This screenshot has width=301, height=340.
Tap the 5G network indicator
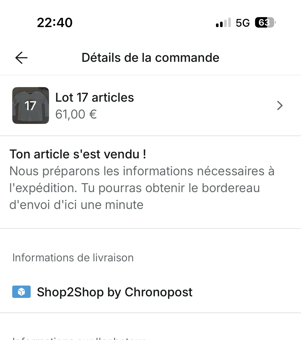(243, 23)
